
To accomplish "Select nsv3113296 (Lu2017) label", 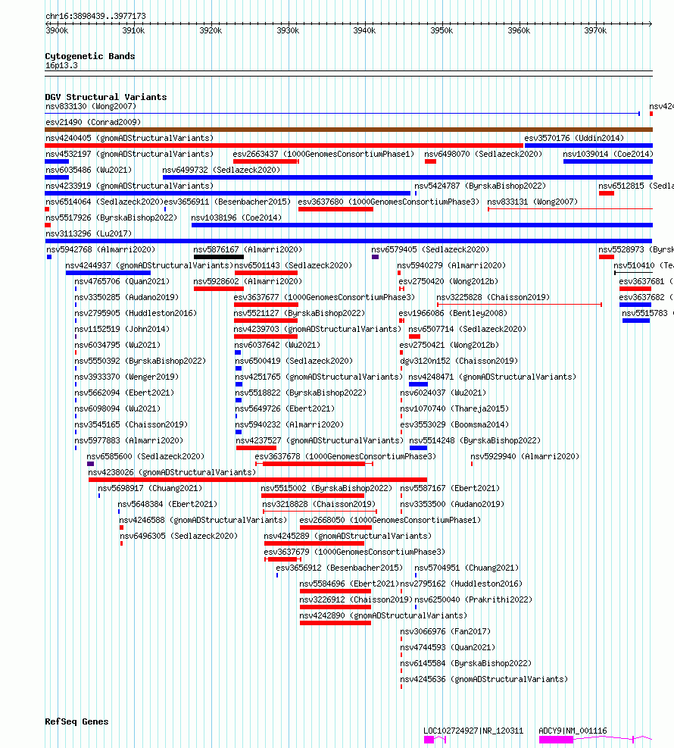I will point(89,233).
